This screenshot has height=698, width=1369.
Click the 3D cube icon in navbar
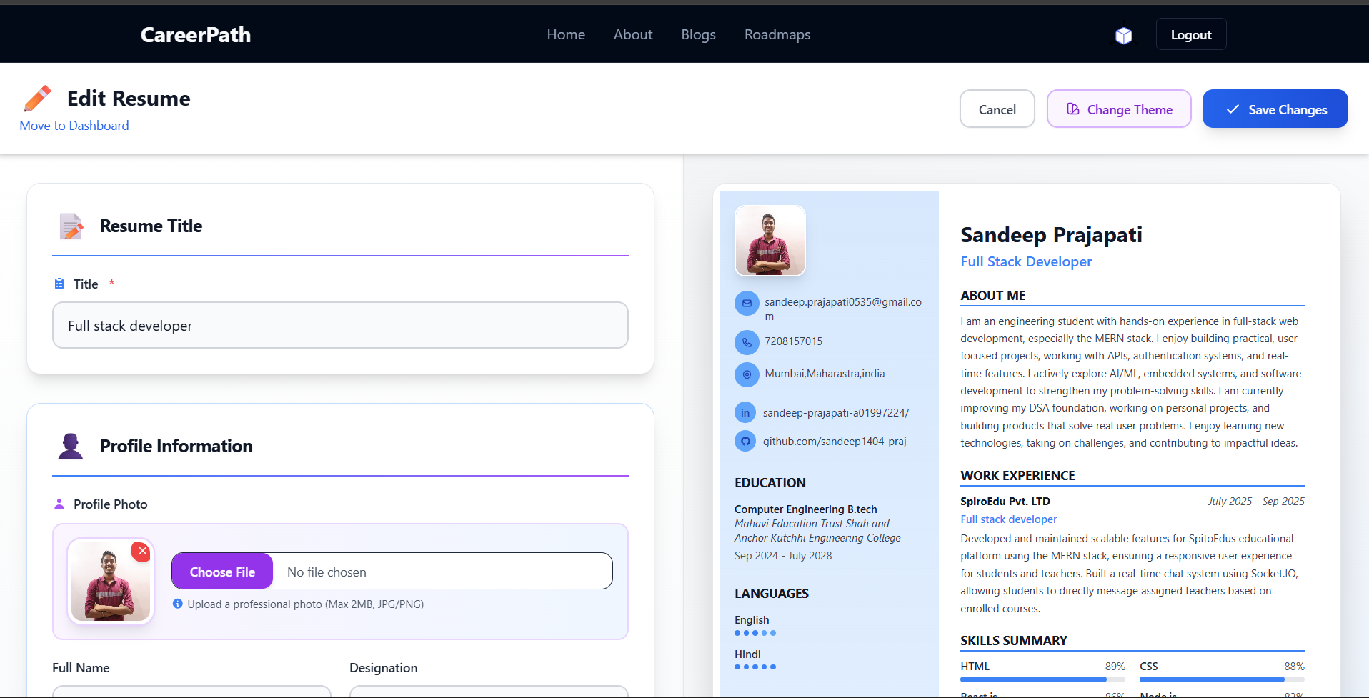(x=1124, y=35)
